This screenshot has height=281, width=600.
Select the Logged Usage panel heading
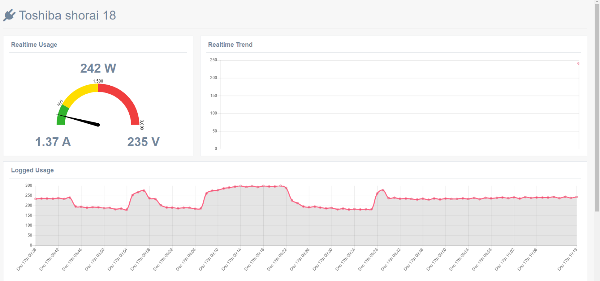(32, 170)
